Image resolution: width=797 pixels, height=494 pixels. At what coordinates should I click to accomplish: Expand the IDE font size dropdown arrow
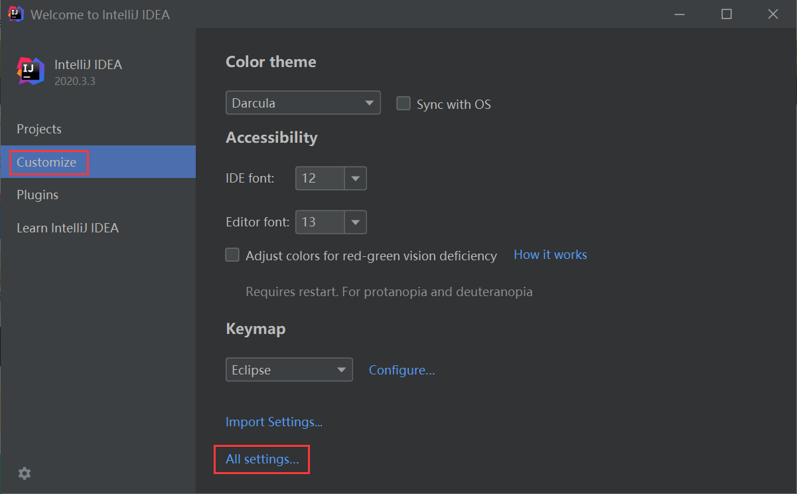pyautogui.click(x=356, y=178)
